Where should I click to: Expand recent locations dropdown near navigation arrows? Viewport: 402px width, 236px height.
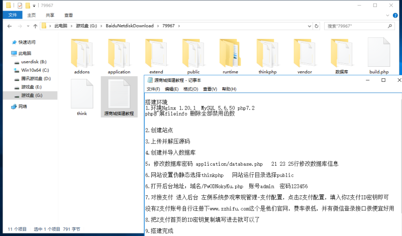point(28,26)
